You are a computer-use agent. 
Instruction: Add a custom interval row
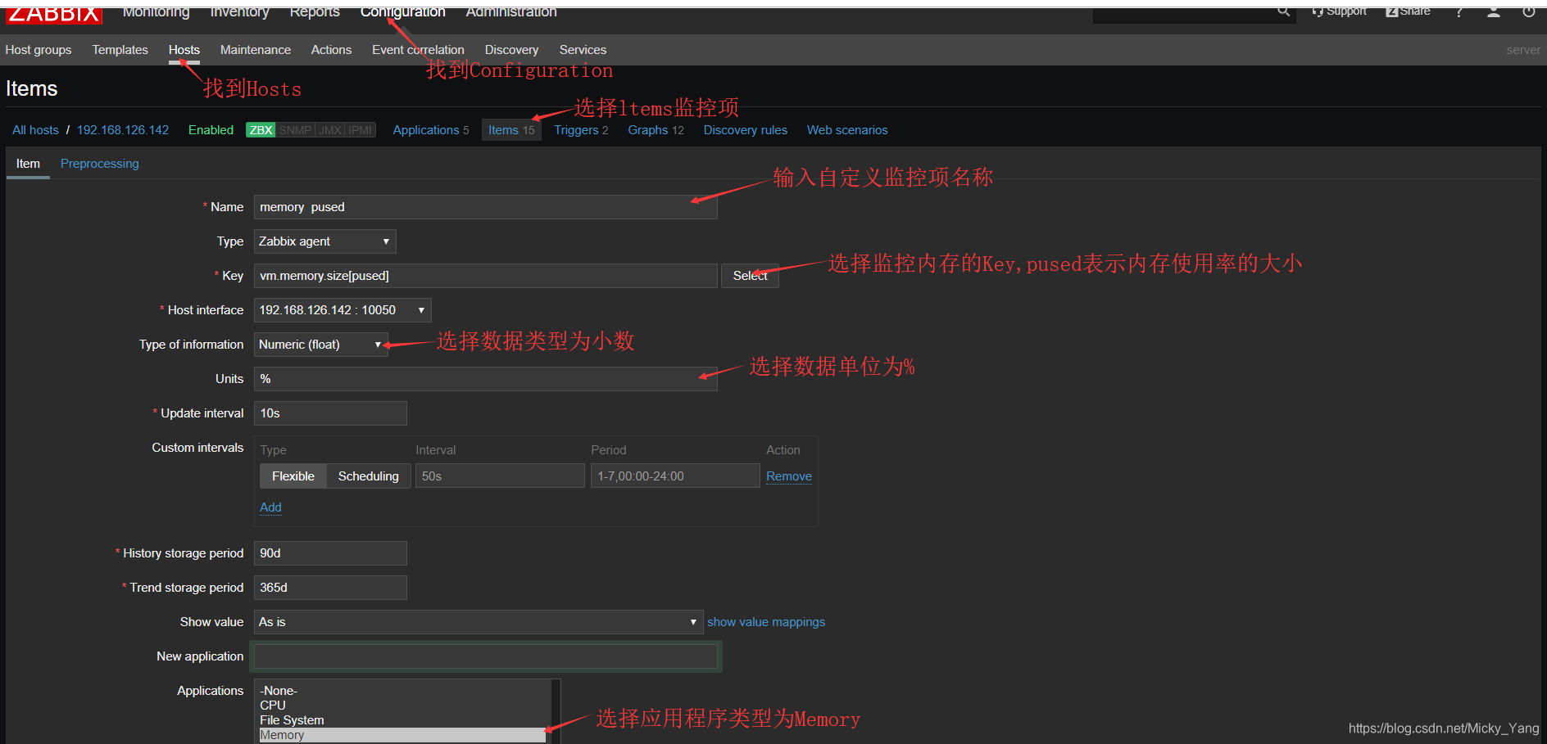(270, 507)
